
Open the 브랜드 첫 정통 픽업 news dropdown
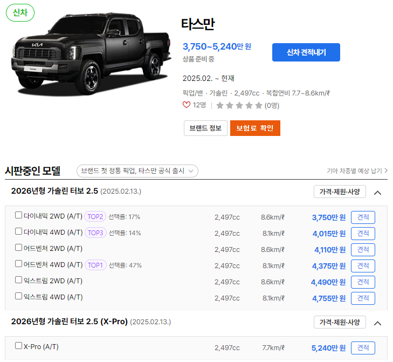pos(137,171)
